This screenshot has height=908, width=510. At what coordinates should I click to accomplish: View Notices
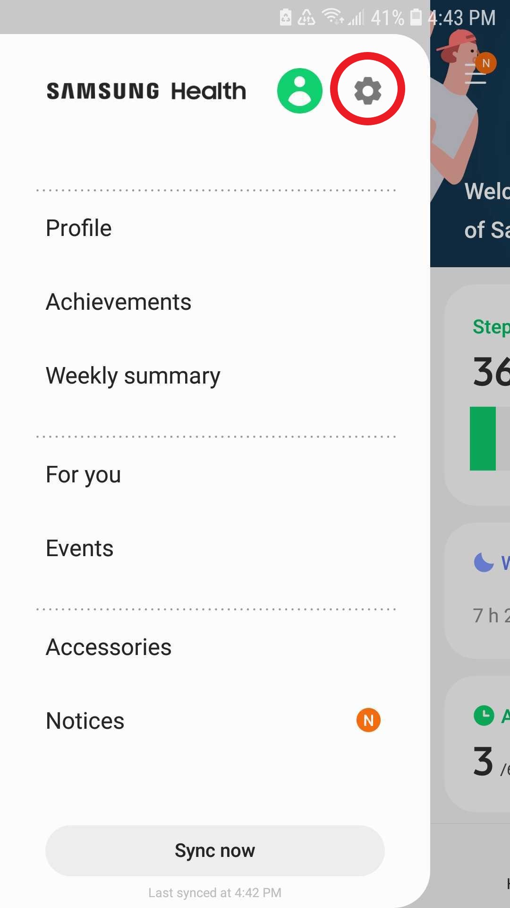click(x=85, y=720)
